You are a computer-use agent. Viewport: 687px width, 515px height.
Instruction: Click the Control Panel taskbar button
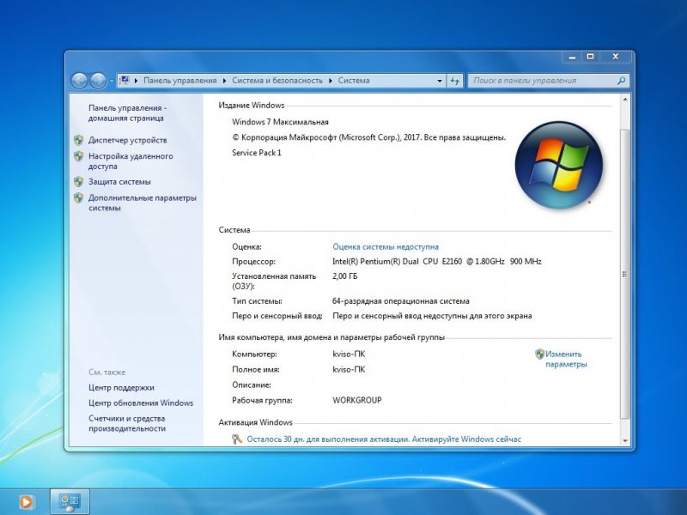click(70, 502)
